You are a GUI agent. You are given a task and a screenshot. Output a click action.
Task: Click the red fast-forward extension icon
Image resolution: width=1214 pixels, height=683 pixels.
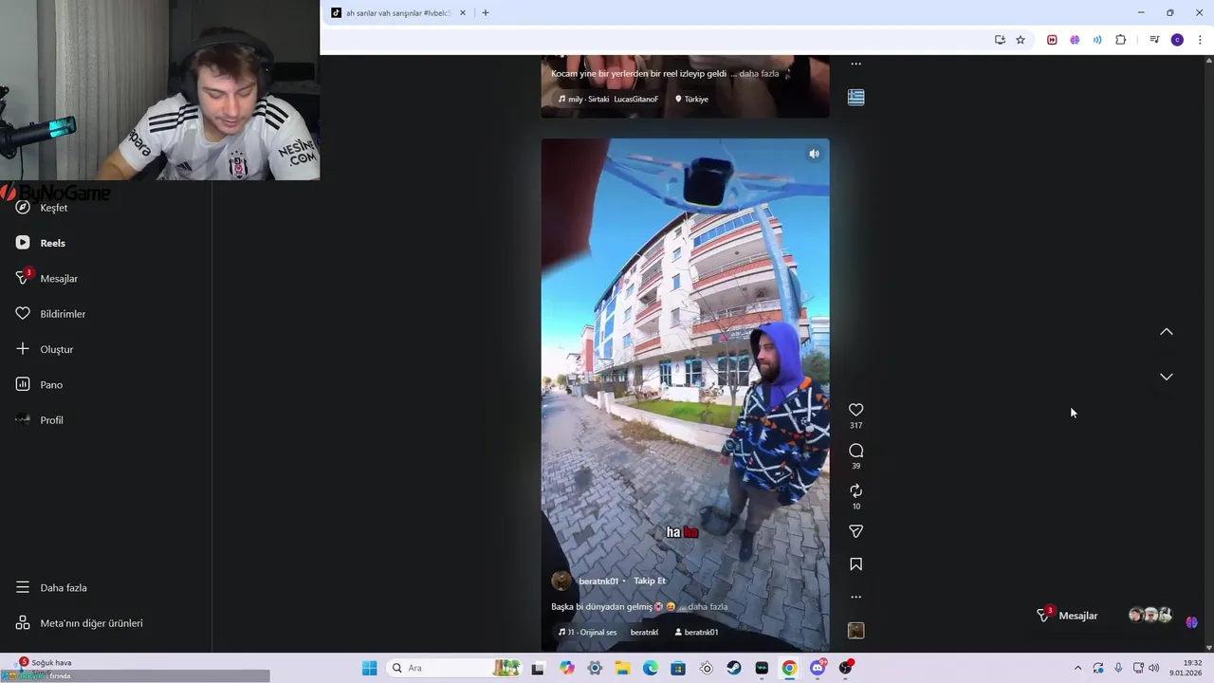(1052, 40)
